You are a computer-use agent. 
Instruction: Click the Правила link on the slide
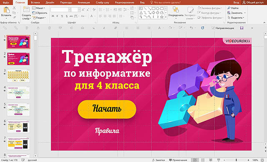tap(107, 131)
